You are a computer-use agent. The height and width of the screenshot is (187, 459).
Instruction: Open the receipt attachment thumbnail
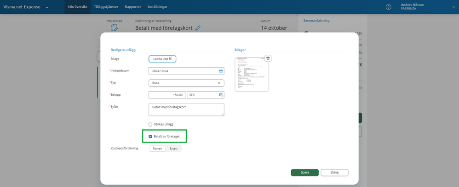coord(251,75)
